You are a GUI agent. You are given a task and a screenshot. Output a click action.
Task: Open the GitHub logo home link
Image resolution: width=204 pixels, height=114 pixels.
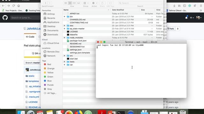(x=5, y=18)
